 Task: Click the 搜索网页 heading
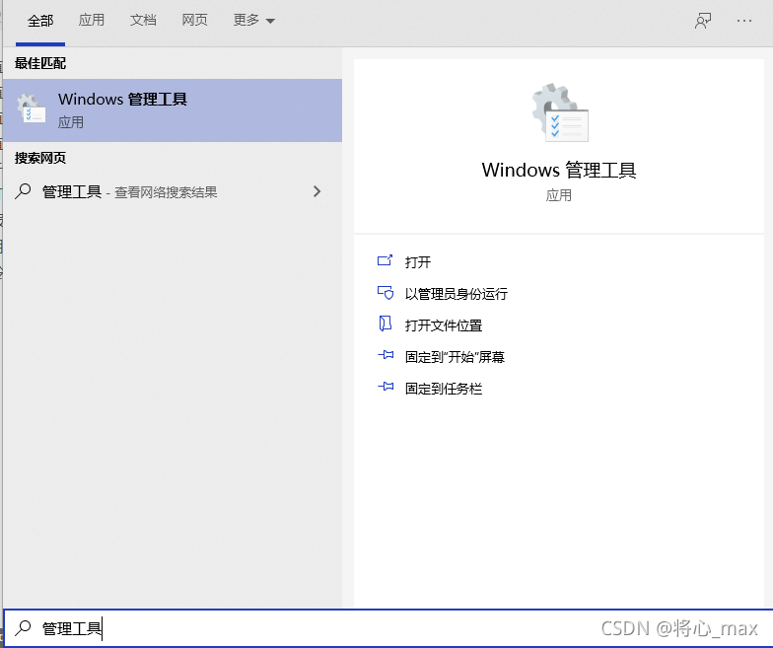(40, 158)
